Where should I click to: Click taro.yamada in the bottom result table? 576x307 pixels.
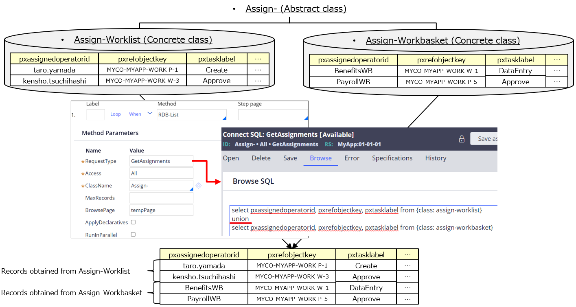point(204,266)
